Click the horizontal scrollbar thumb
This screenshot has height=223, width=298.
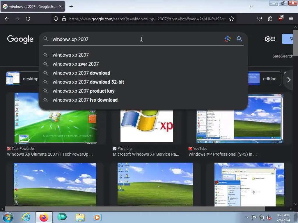click(x=135, y=209)
